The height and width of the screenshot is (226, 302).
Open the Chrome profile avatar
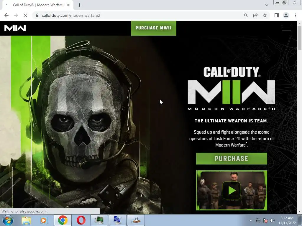coord(286,15)
